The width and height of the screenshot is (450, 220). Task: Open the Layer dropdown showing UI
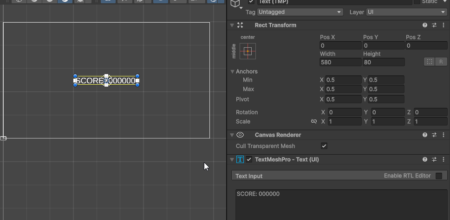pos(406,12)
